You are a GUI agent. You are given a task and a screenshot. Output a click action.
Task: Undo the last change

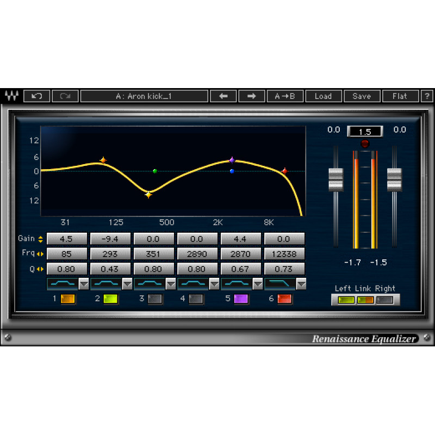37,96
